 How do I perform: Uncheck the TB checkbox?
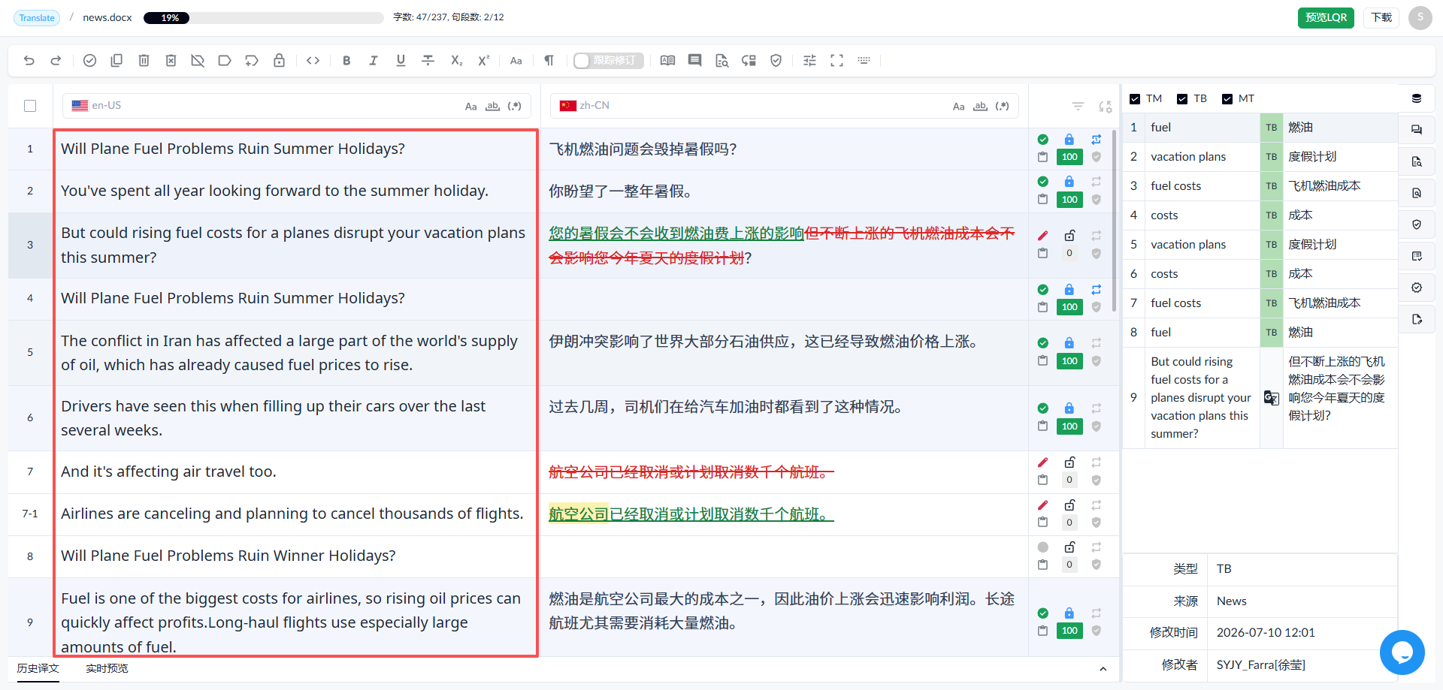pyautogui.click(x=1182, y=99)
